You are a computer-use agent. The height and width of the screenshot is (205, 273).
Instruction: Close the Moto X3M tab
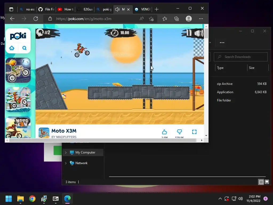click(128, 9)
